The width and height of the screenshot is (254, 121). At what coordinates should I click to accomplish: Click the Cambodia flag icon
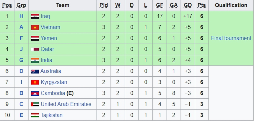point(35,93)
